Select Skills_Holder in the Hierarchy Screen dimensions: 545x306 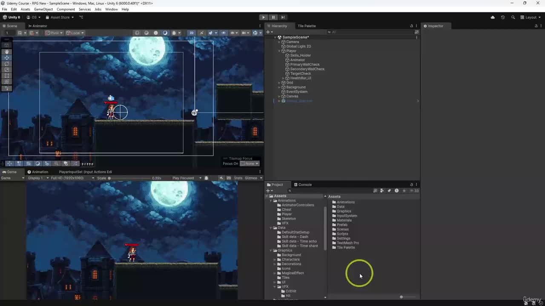[300, 56]
